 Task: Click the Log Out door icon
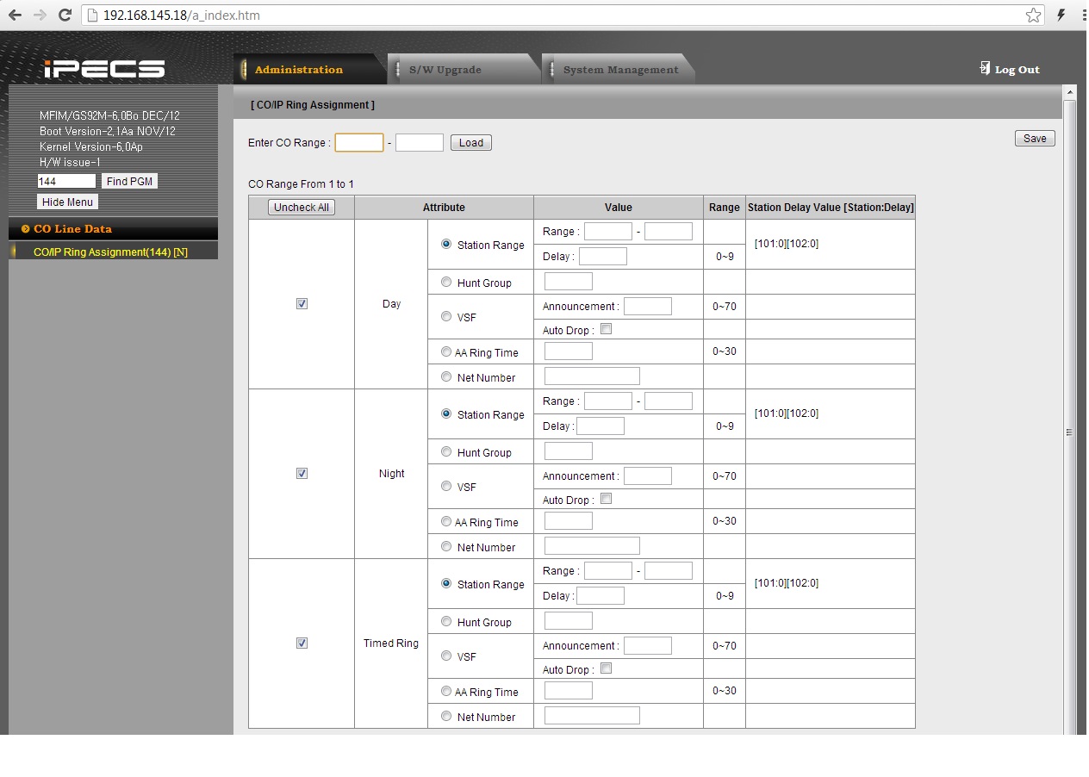(x=985, y=68)
